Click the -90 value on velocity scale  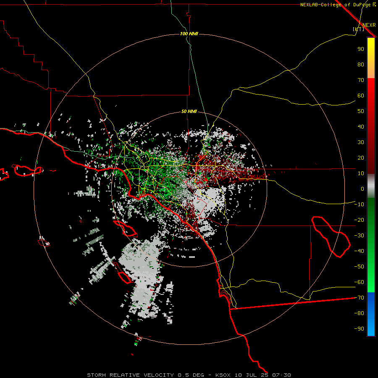tap(359, 329)
